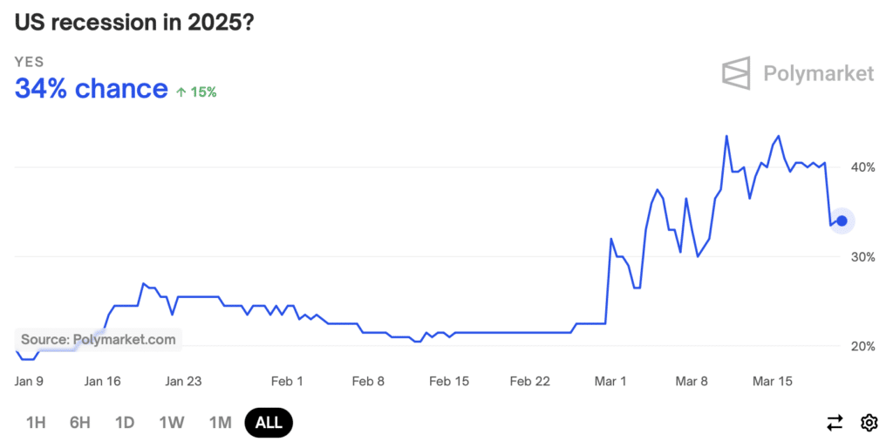The width and height of the screenshot is (893, 448).
Task: Click the Source: Polymarket.com label
Action: [98, 340]
